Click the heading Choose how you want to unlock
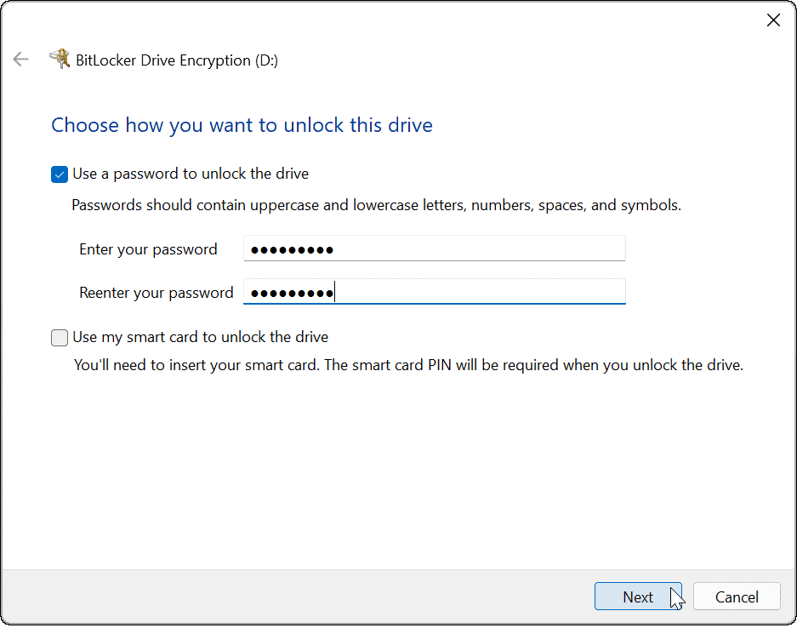 pos(242,124)
